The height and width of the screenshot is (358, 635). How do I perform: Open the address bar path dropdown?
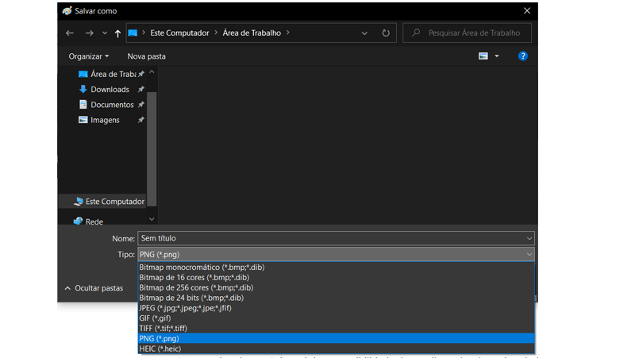click(364, 33)
